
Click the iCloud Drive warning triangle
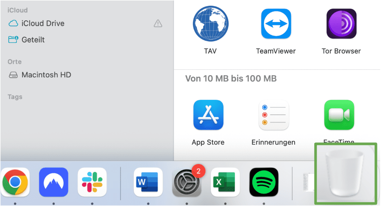click(x=158, y=23)
